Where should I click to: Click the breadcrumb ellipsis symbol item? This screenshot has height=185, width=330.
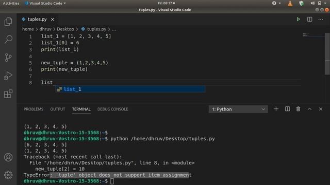[x=114, y=29]
